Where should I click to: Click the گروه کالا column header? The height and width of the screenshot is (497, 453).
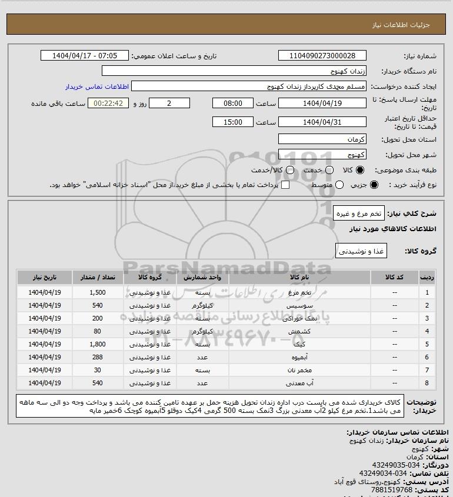pos(149,277)
